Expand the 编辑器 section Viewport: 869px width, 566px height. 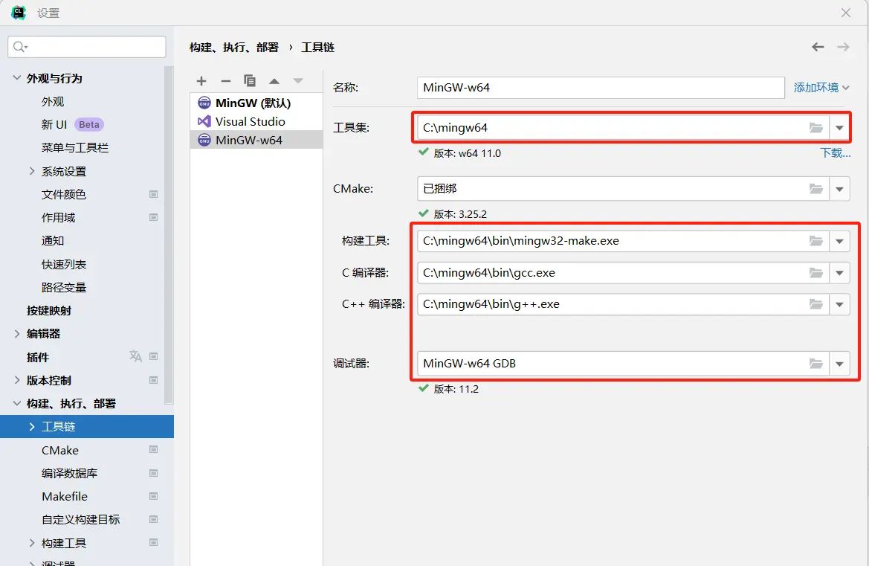click(16, 333)
